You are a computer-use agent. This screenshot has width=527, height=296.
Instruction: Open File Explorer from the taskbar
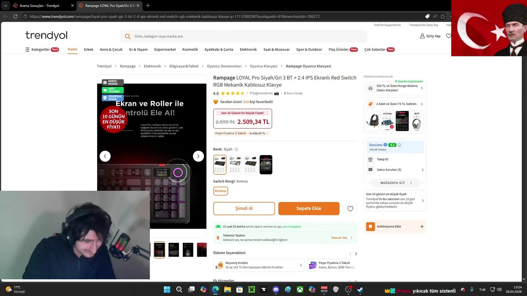(227, 289)
